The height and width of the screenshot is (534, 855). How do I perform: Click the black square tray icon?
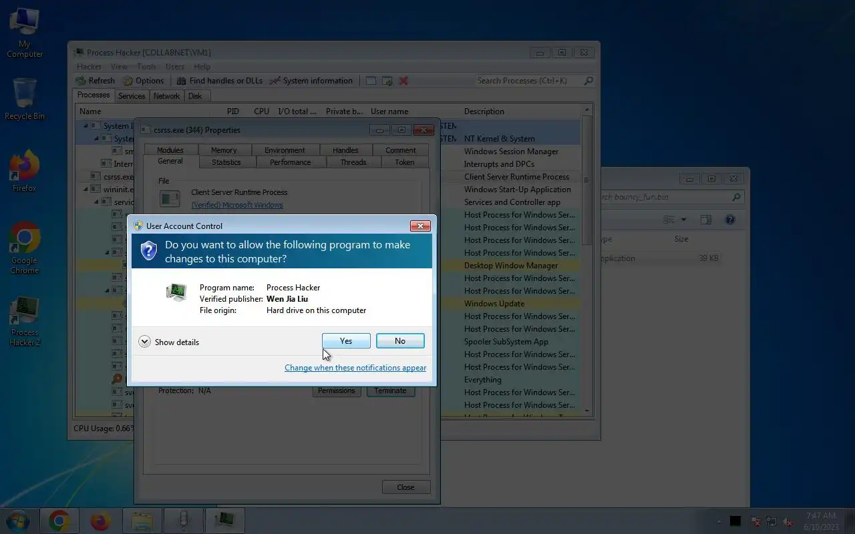point(735,521)
